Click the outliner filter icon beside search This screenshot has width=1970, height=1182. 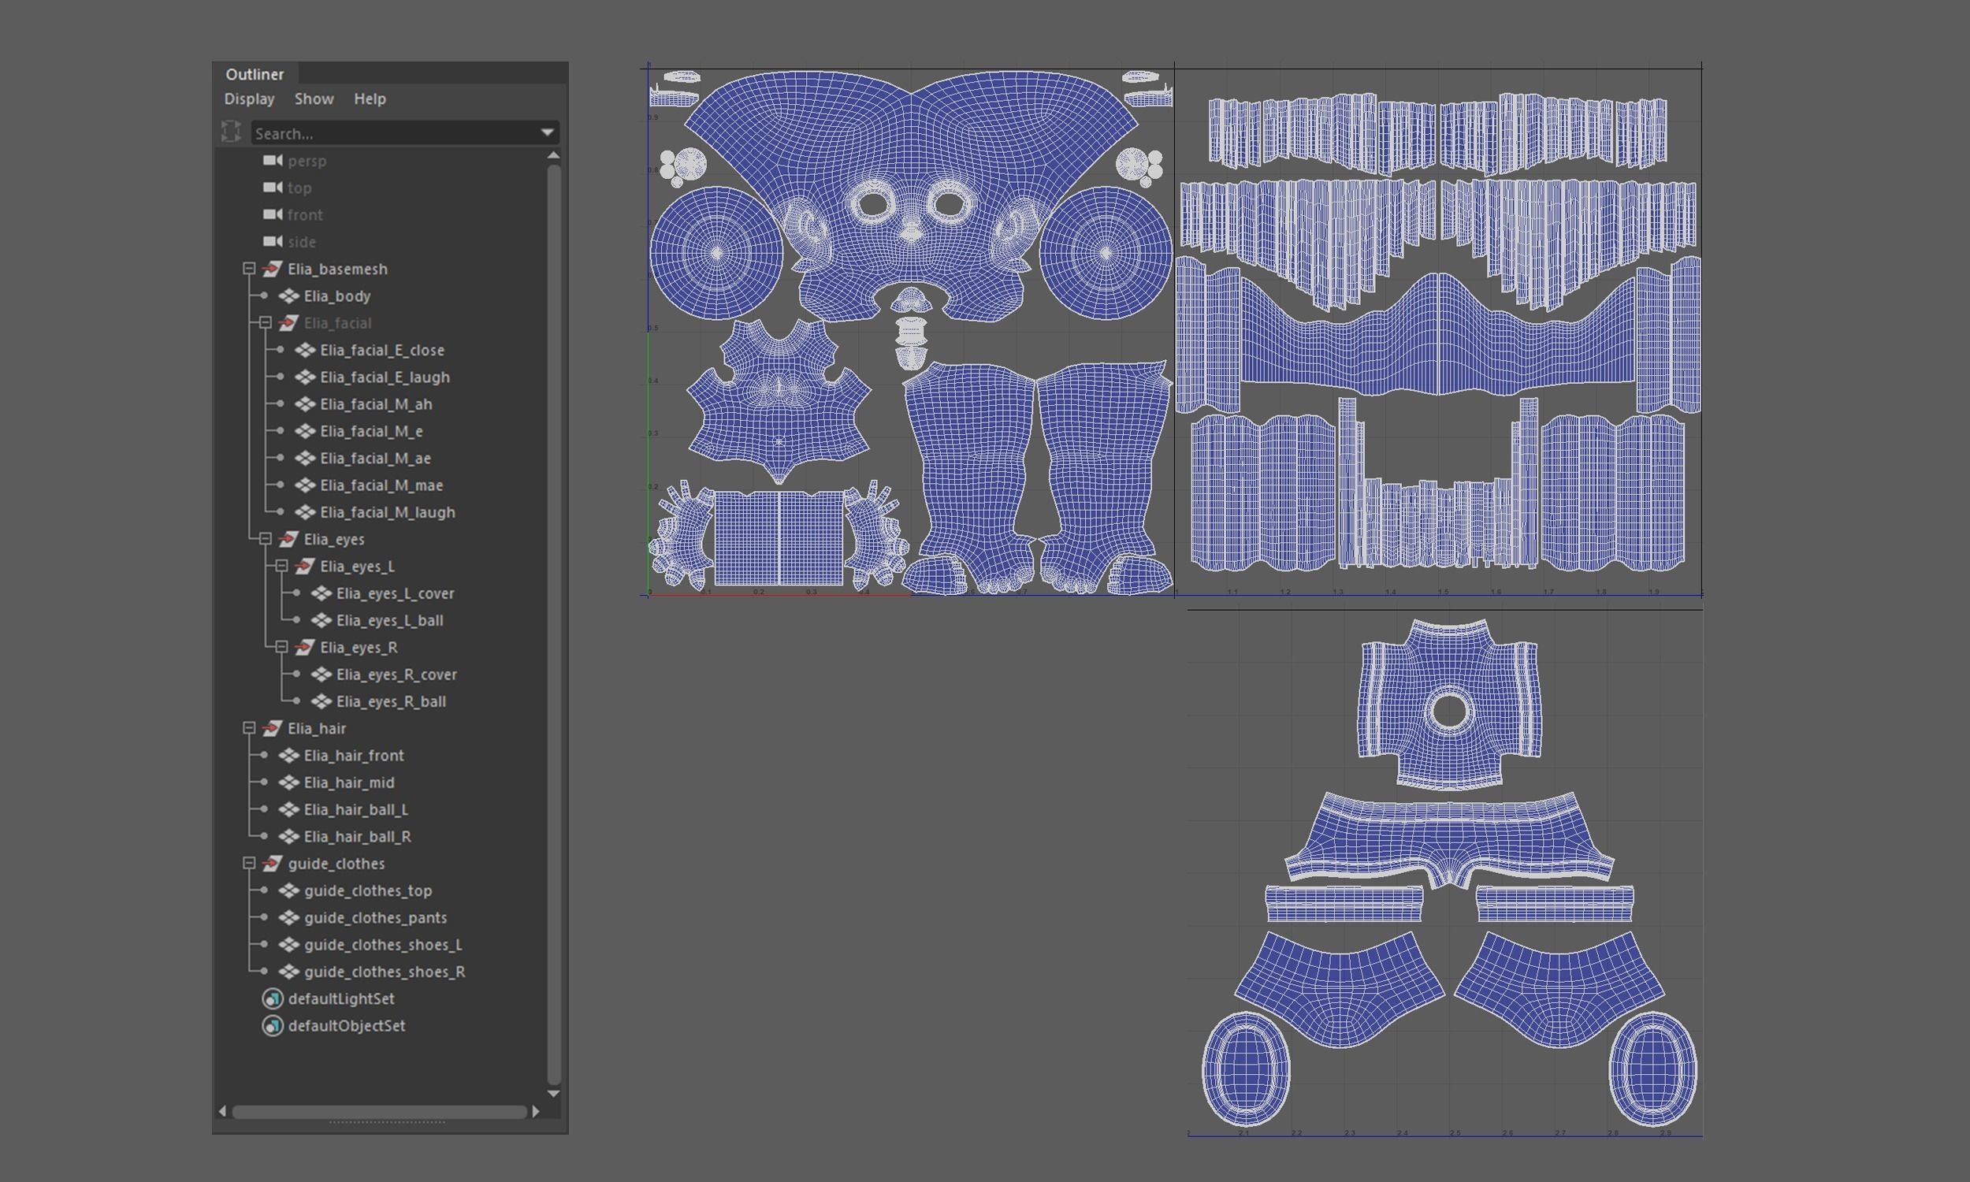pos(231,132)
